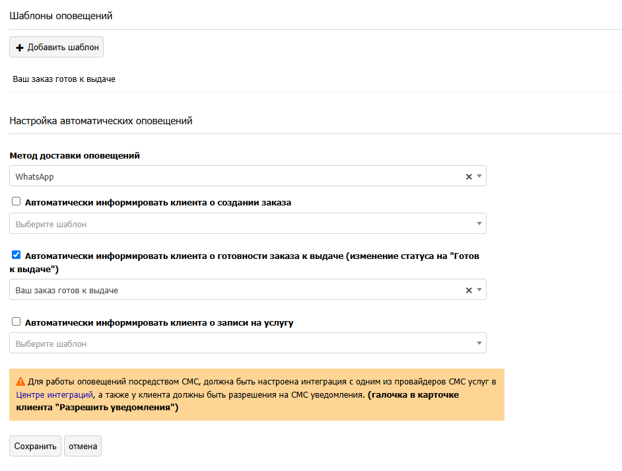
Task: Click the arrow in the service booking template selector
Action: (479, 344)
